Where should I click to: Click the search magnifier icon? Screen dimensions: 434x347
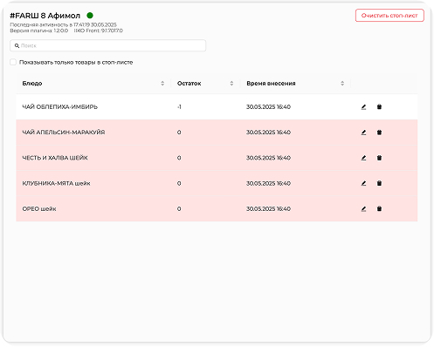pos(17,45)
